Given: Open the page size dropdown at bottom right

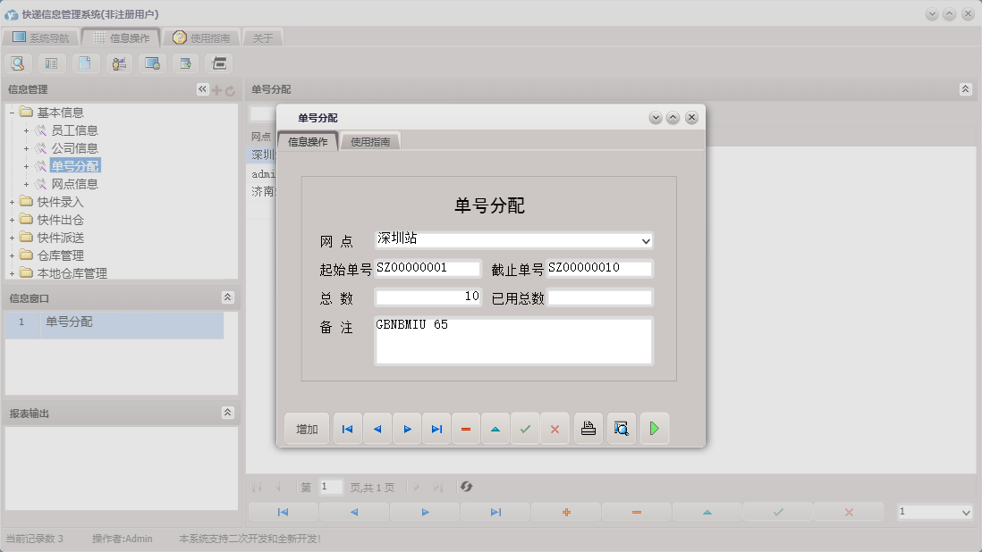Looking at the screenshot, I should point(965,513).
